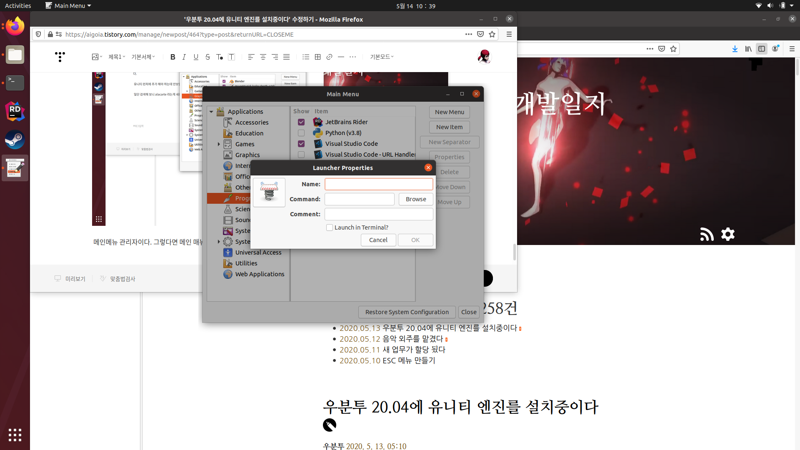The image size is (800, 450).
Task: Open the Main Menu app menu
Action: point(68,6)
